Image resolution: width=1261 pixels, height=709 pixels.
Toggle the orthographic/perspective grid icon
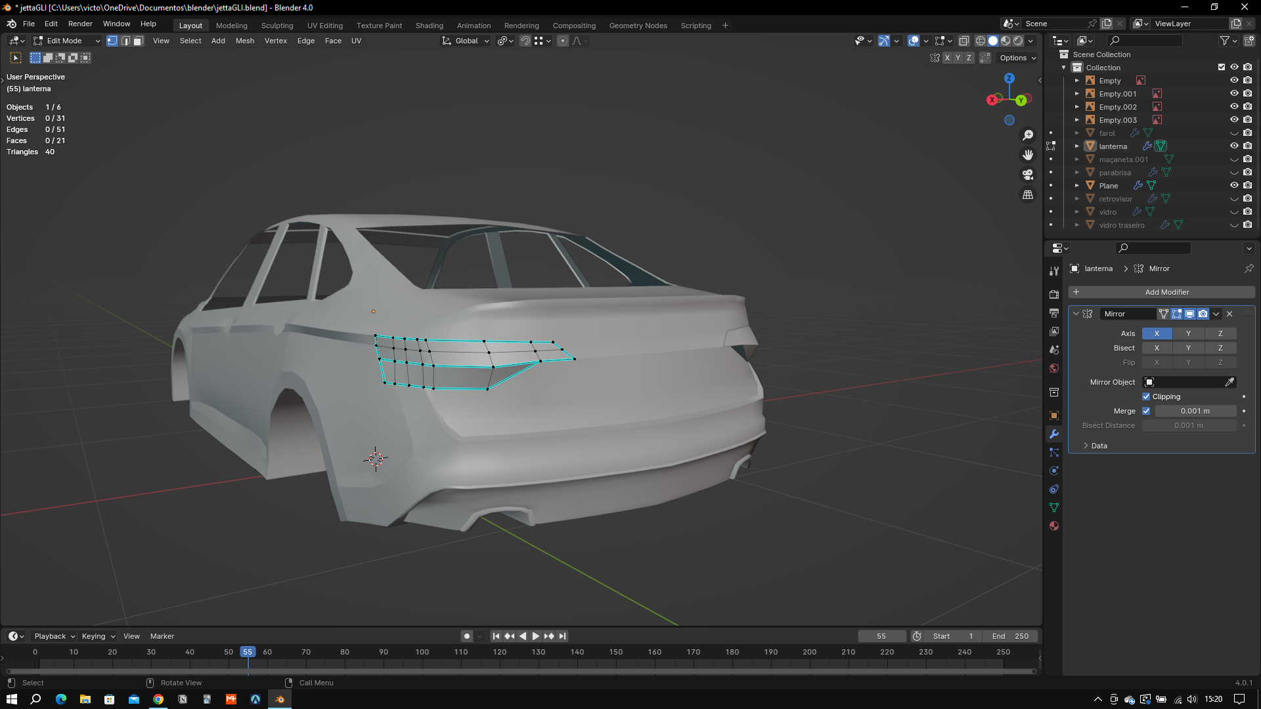tap(1028, 195)
